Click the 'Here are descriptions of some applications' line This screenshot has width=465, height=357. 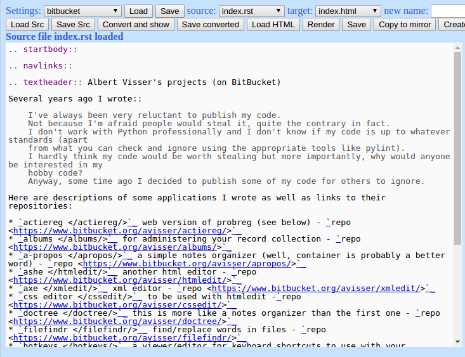[x=197, y=202]
